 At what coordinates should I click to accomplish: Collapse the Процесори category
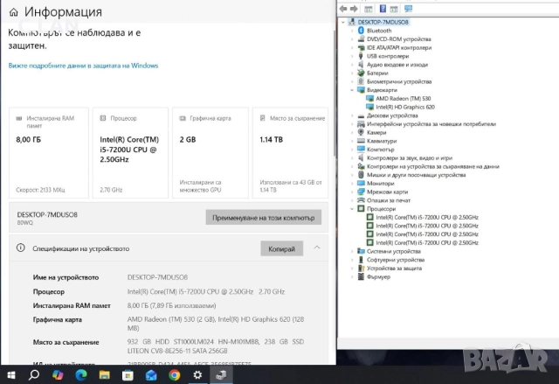tap(352, 209)
